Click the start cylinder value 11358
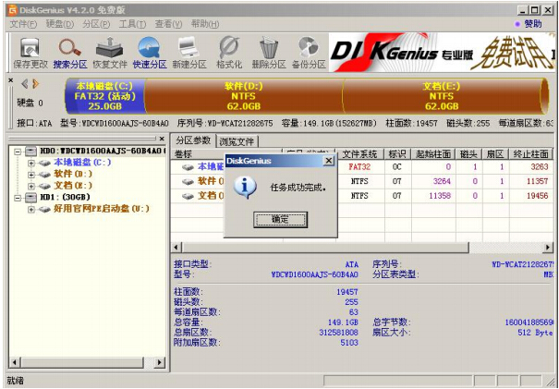559x389 pixels. tap(440, 196)
